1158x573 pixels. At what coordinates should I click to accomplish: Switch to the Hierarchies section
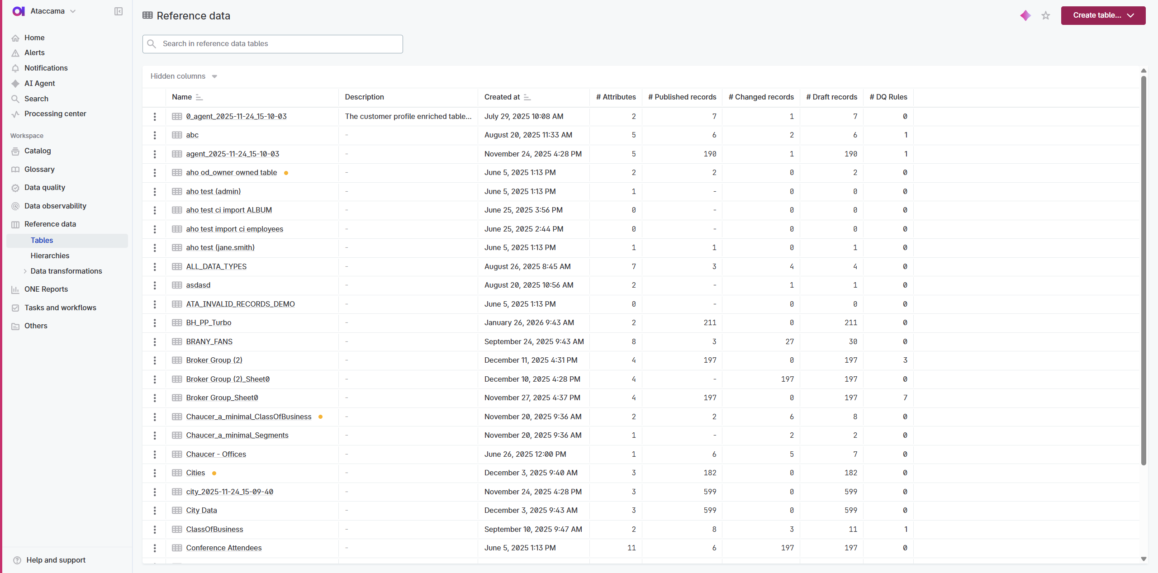(50, 256)
